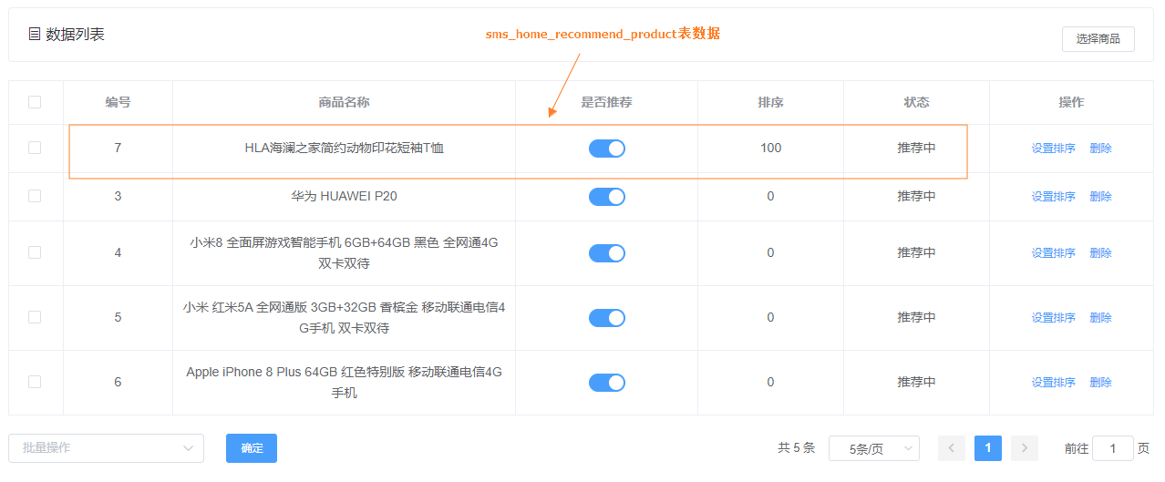This screenshot has height=482, width=1165.
Task: Click the data list icon in the header
Action: (35, 35)
